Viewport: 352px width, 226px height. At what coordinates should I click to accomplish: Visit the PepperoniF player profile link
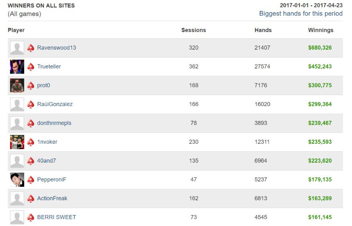tap(52, 179)
